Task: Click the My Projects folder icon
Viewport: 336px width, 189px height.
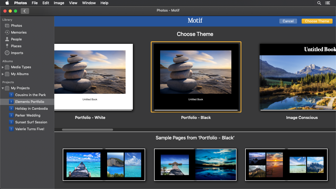Action: tap(7, 88)
